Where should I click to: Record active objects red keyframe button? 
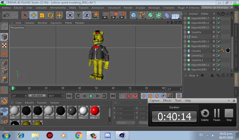[x=122, y=96]
